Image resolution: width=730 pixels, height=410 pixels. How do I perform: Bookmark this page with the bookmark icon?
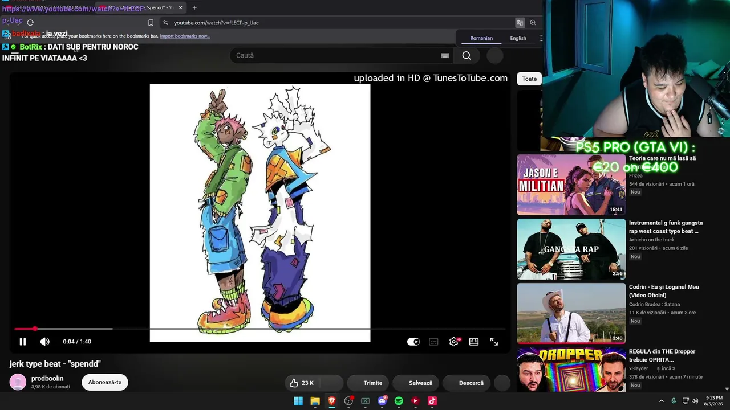point(151,23)
